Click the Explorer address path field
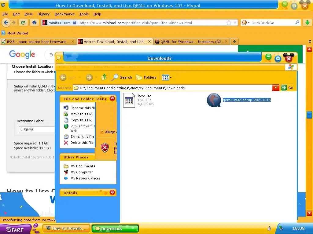Screen dimensions: 313x234 coord(172,88)
